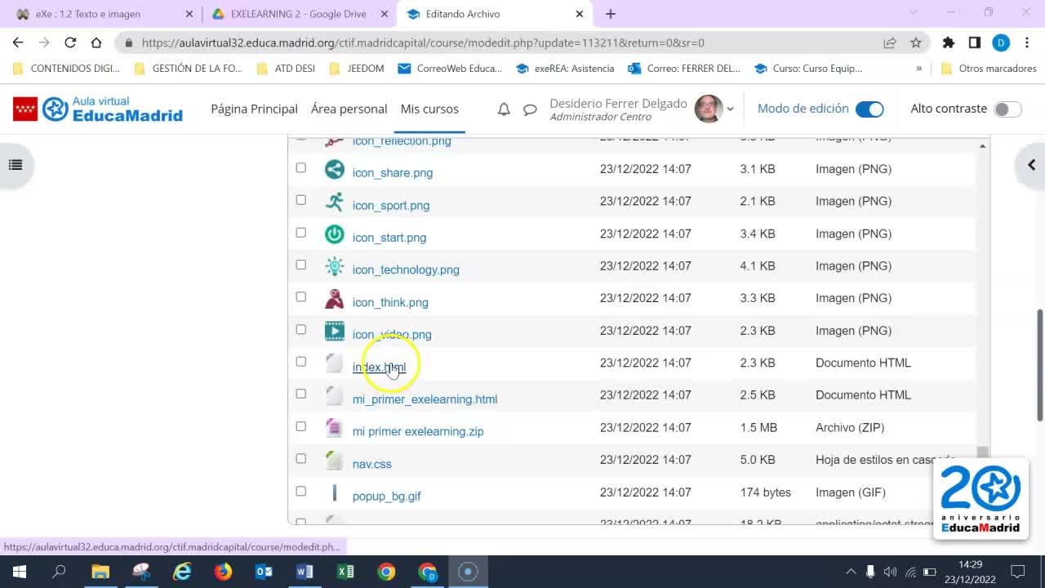Open the Chrome side panel icon

coord(974,42)
